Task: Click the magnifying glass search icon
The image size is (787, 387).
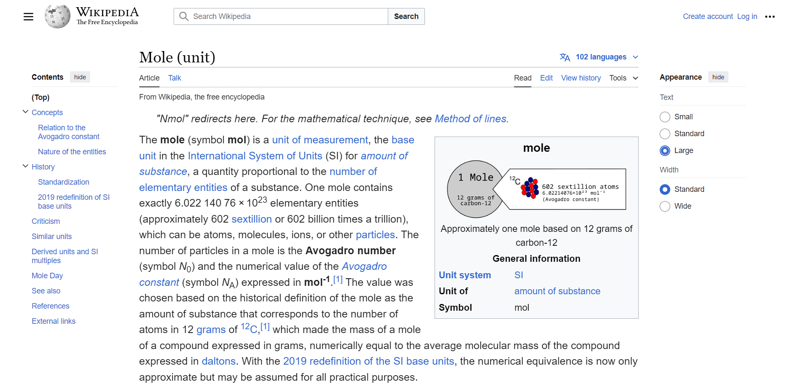Action: tap(184, 16)
